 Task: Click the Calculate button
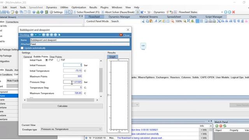(x=62, y=106)
